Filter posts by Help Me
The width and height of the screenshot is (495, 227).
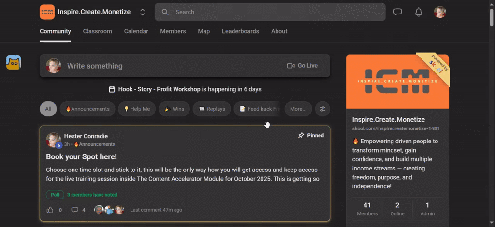point(137,109)
